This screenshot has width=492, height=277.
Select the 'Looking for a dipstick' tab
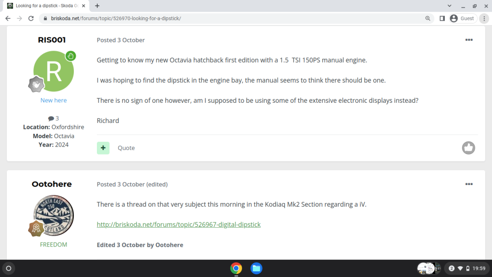(46, 5)
